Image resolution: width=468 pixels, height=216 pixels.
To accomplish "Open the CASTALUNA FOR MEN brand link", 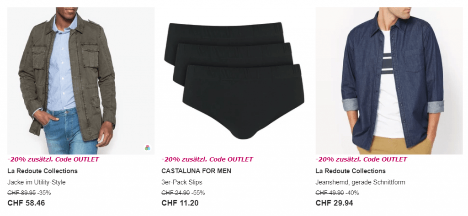I will [x=196, y=171].
